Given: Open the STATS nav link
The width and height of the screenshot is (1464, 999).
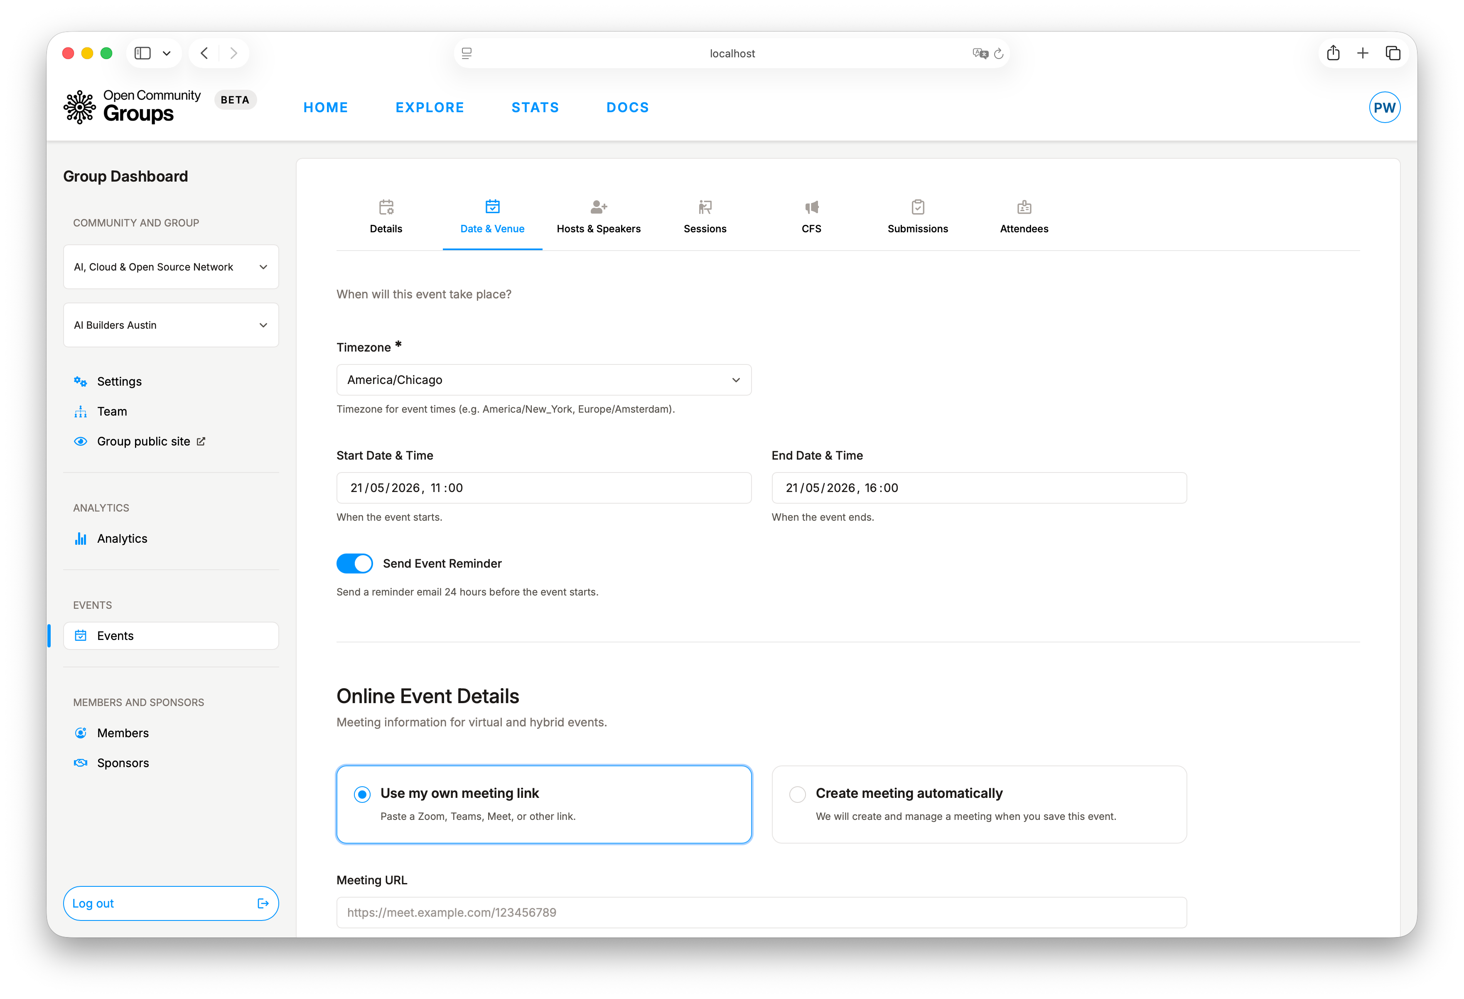Looking at the screenshot, I should click(x=535, y=107).
